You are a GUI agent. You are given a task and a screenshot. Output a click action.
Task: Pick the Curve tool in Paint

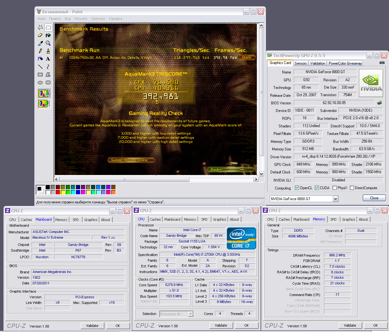tap(48, 67)
